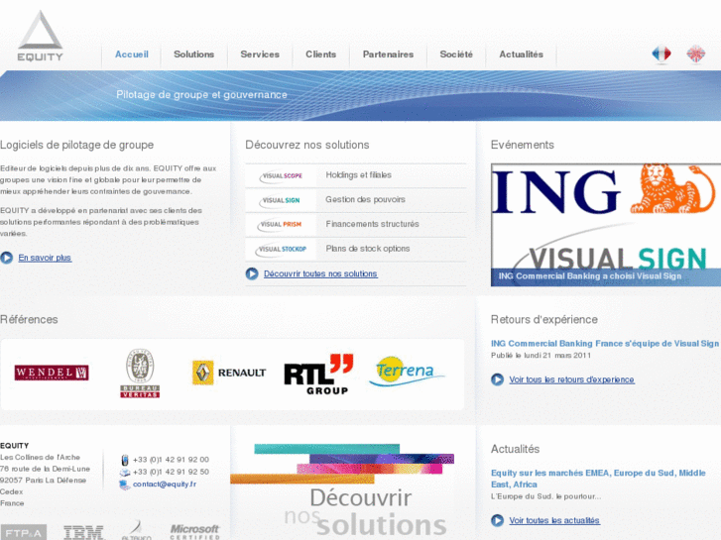Click the Bureau Veritas reference logo
This screenshot has width=721, height=540.
coord(140,374)
